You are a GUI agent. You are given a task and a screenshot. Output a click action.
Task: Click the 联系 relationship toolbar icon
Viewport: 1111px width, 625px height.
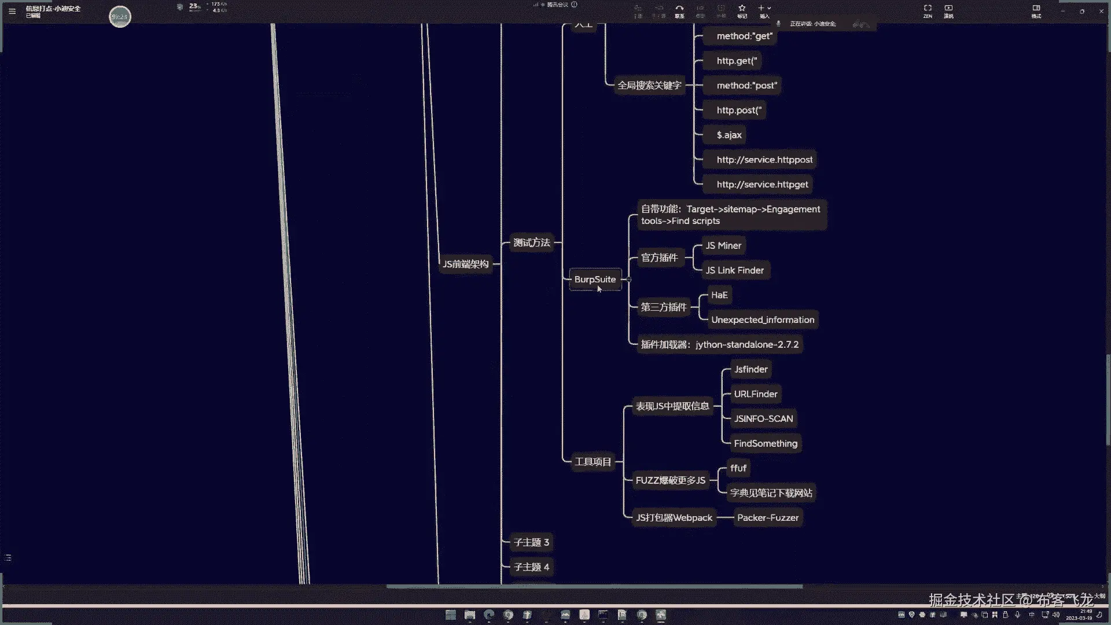(679, 11)
